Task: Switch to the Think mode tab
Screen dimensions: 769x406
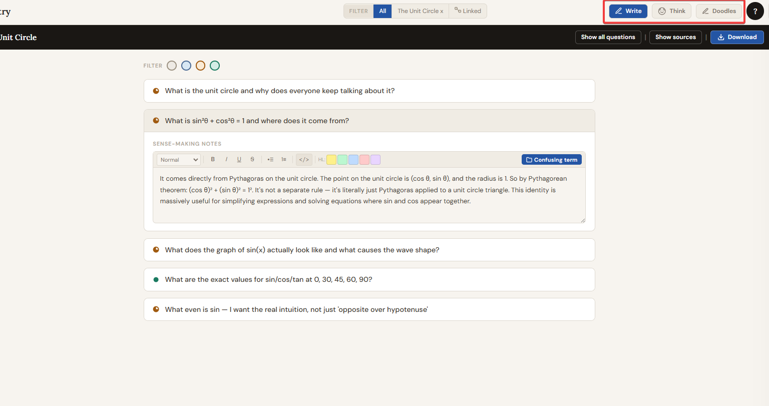Action: pyautogui.click(x=671, y=11)
